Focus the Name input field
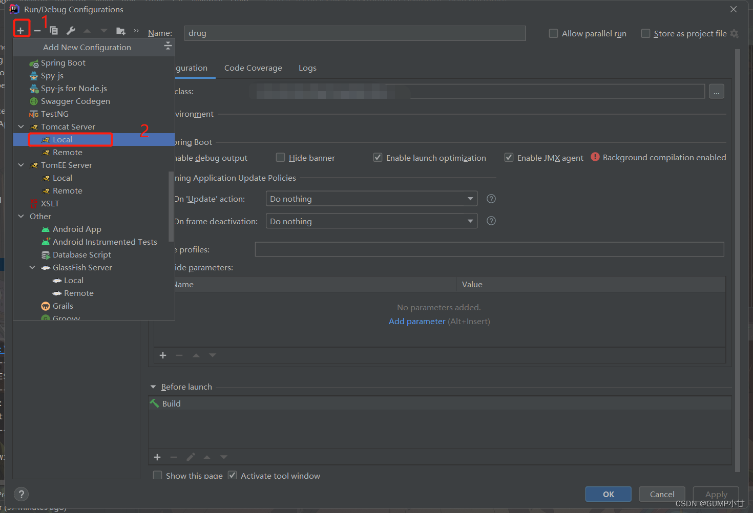753x513 pixels. pos(355,33)
